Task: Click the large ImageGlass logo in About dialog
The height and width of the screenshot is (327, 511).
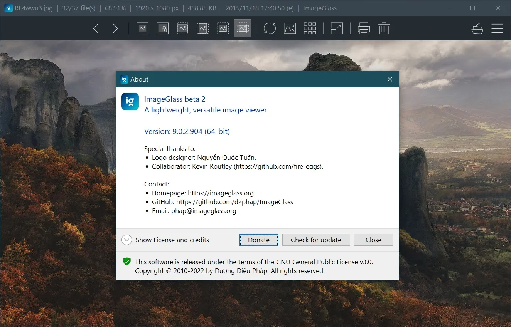Action: [x=130, y=102]
